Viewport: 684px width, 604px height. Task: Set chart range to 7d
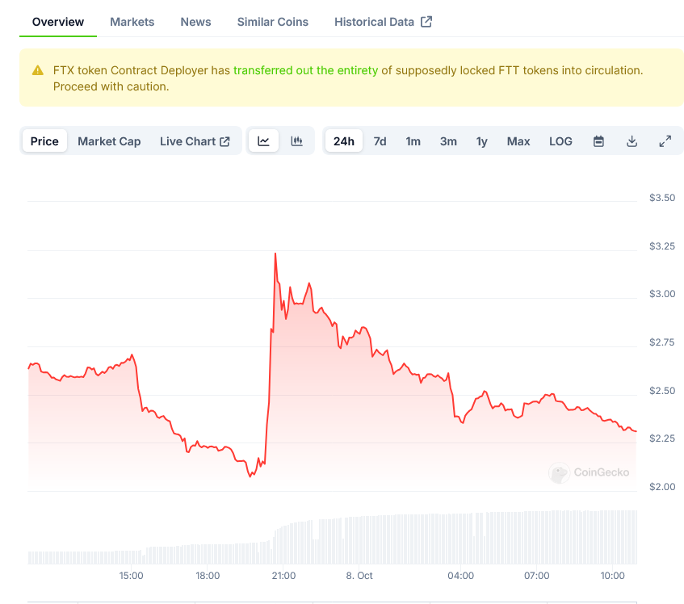click(380, 141)
